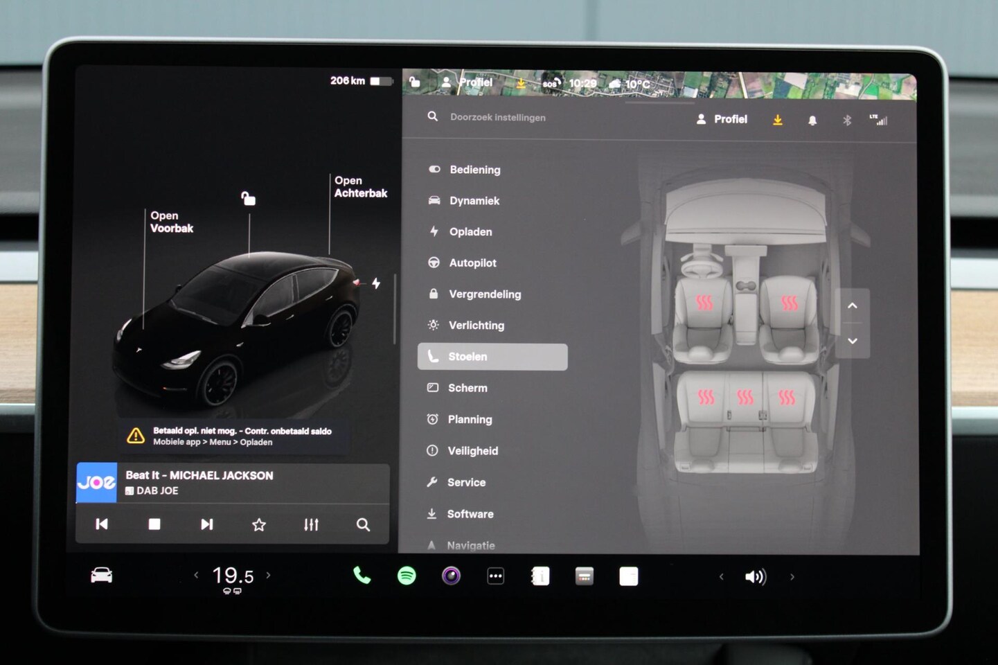Toggle the front passenger seat heater
The width and height of the screenshot is (998, 665).
click(x=789, y=303)
